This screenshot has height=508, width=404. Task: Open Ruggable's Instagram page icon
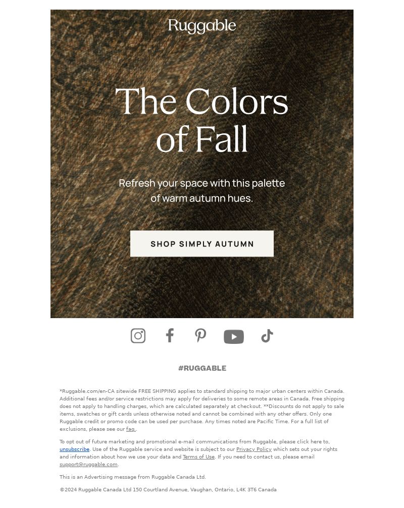138,336
